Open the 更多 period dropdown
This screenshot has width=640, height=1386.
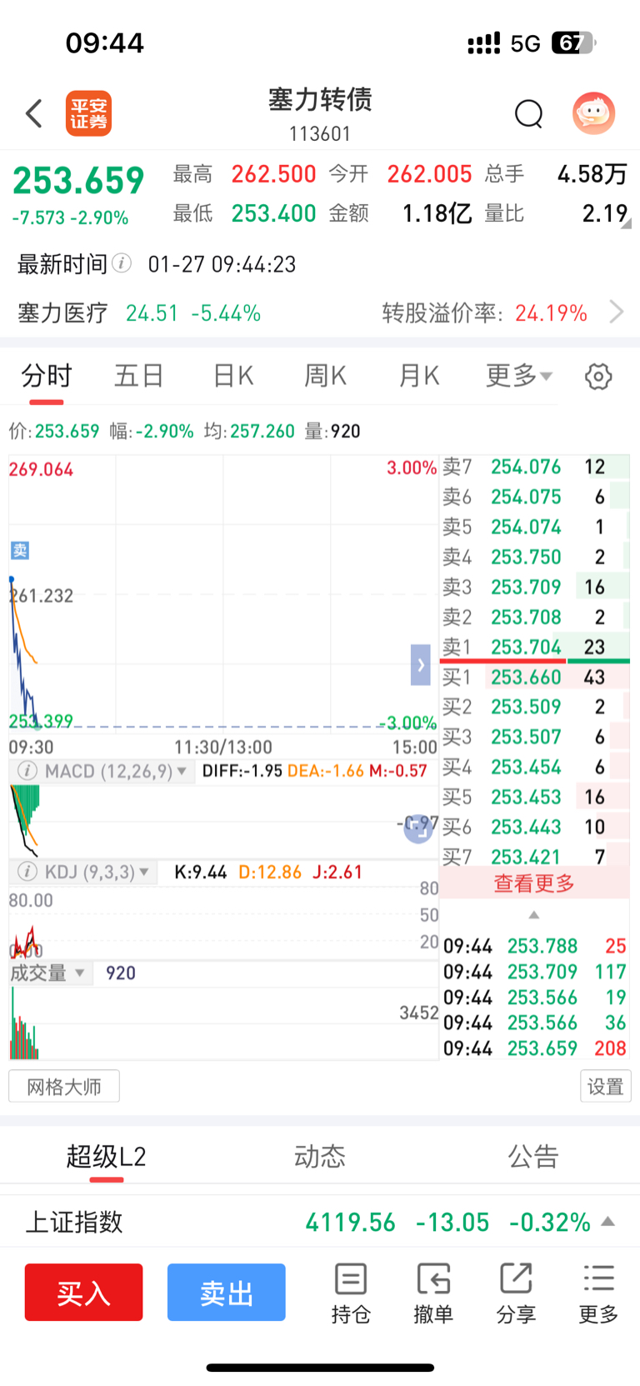coord(518,376)
